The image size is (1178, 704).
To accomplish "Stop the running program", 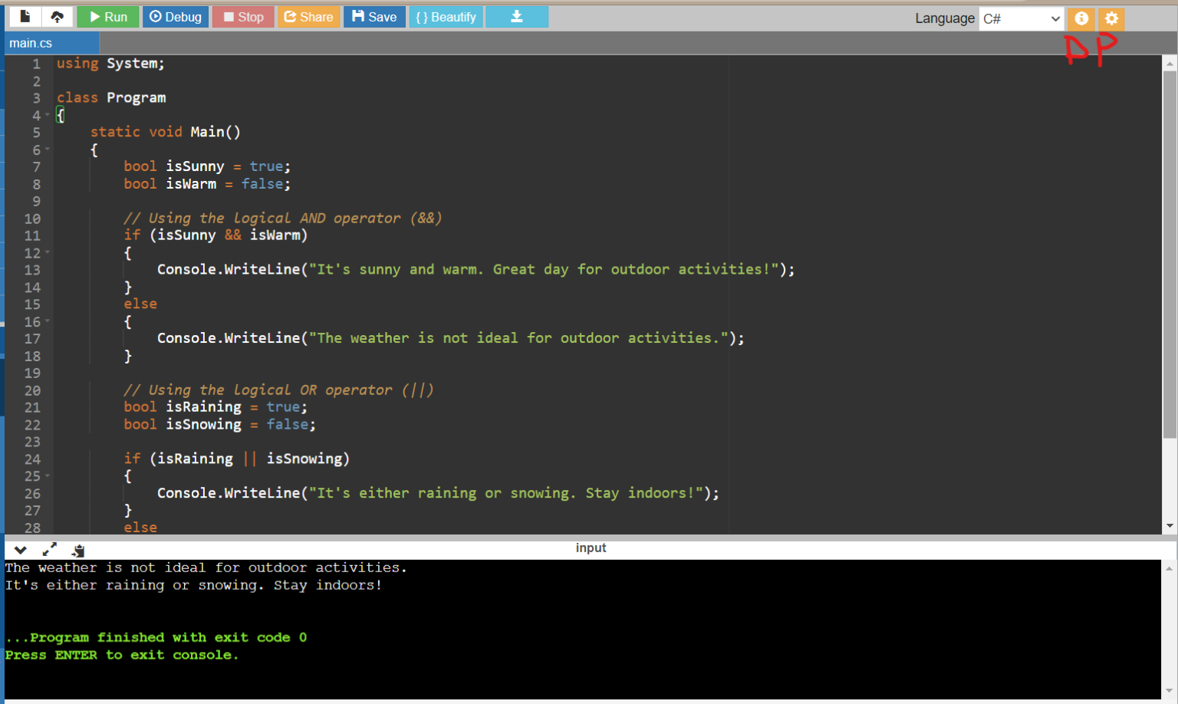I will [x=243, y=16].
